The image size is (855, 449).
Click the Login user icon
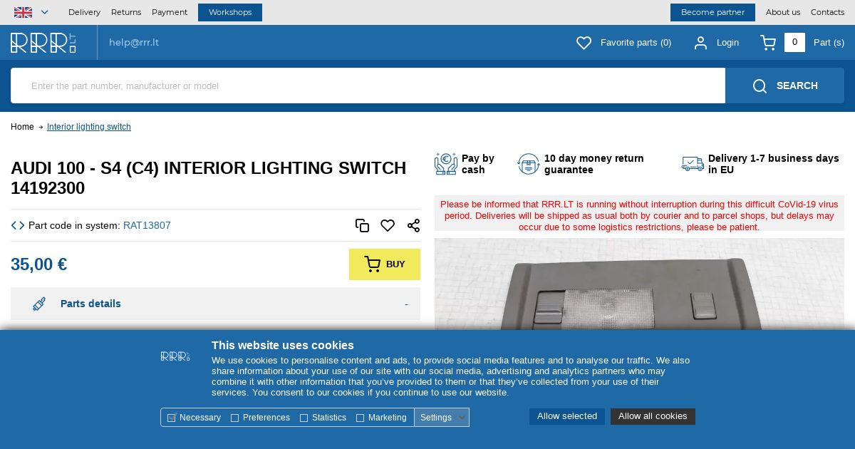coord(701,43)
